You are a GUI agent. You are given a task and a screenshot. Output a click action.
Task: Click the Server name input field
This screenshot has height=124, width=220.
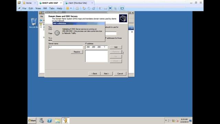click(x=66, y=47)
